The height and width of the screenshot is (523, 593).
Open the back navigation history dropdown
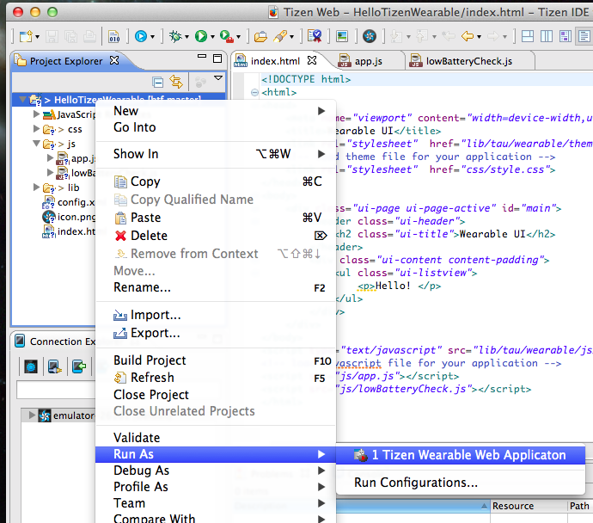[x=480, y=37]
